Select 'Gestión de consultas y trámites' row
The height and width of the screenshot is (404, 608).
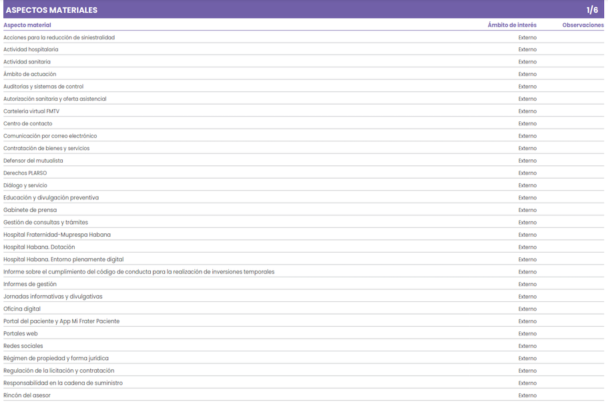click(x=304, y=223)
